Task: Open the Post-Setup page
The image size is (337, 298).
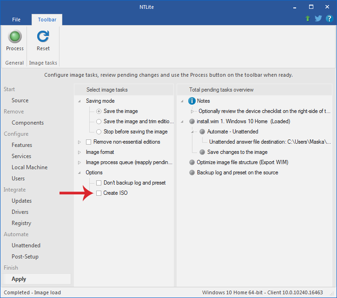Action: [25, 257]
